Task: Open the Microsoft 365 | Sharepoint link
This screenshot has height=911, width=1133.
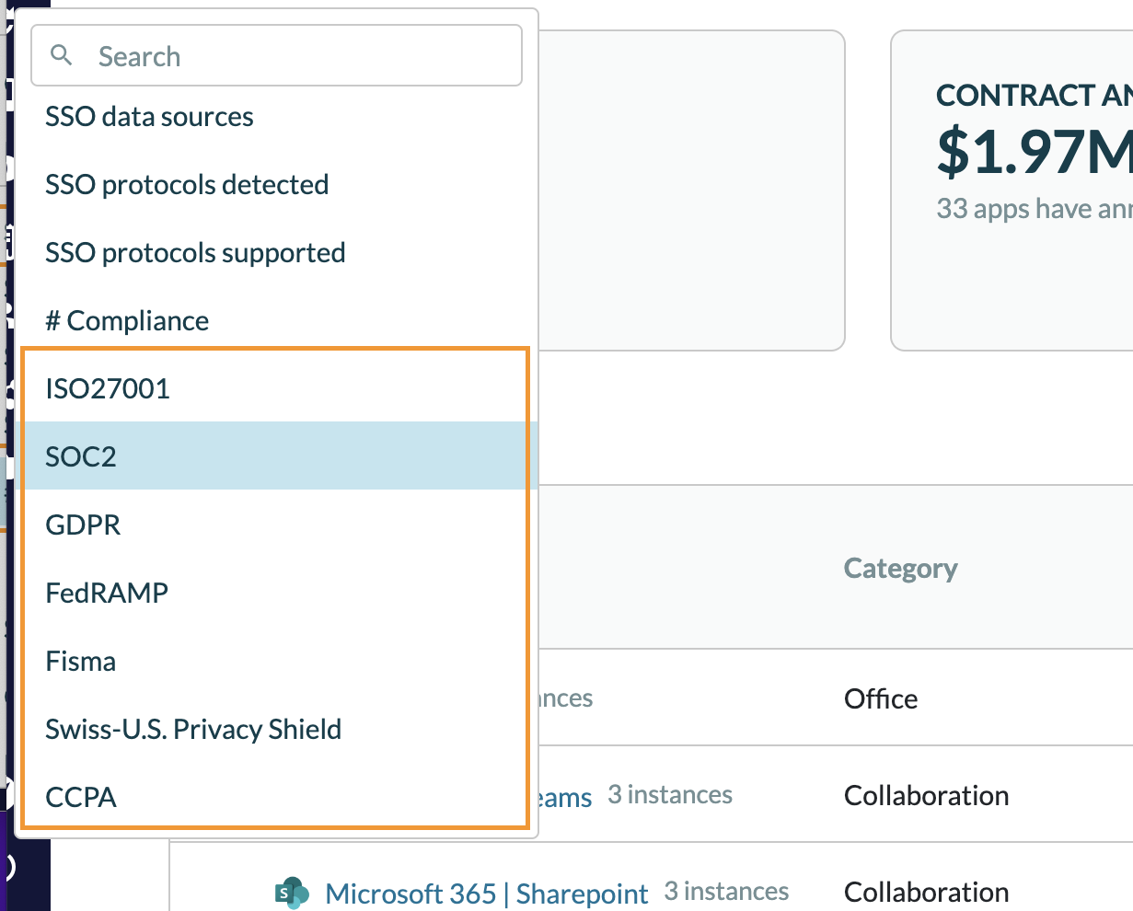Action: tap(487, 894)
